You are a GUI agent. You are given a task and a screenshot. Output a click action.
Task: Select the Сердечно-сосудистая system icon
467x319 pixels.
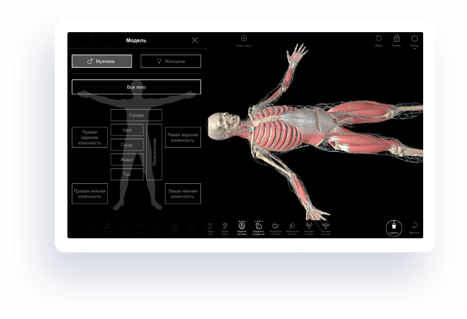coord(259,226)
